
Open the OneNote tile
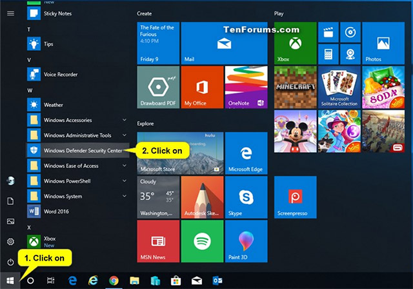tap(247, 87)
